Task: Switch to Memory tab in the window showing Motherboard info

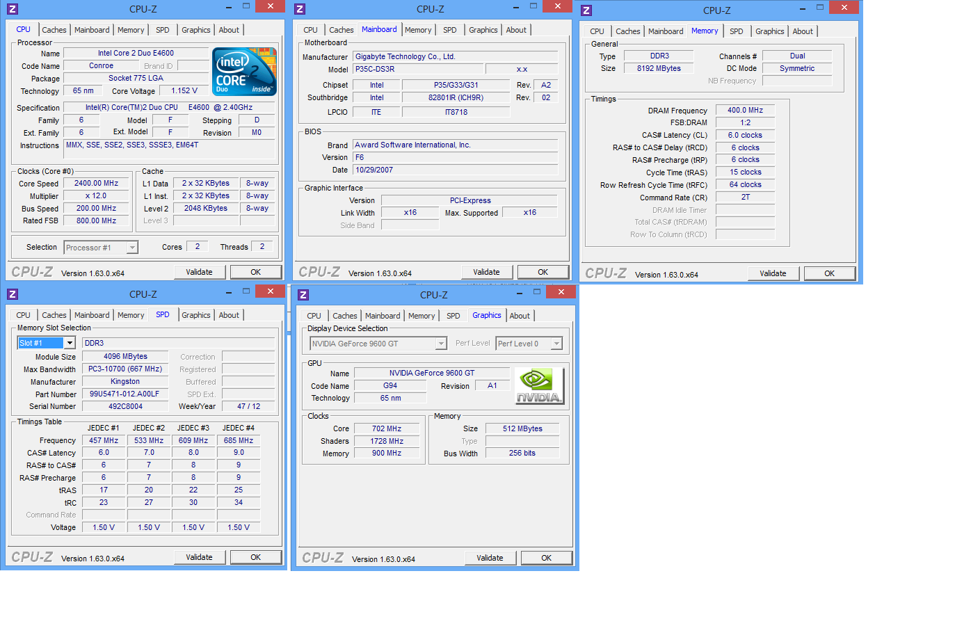Action: [x=418, y=30]
